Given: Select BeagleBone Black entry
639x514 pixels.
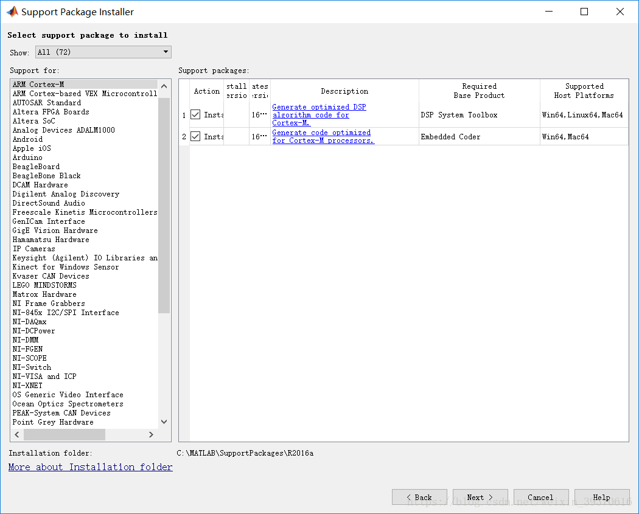Looking at the screenshot, I should (85, 176).
